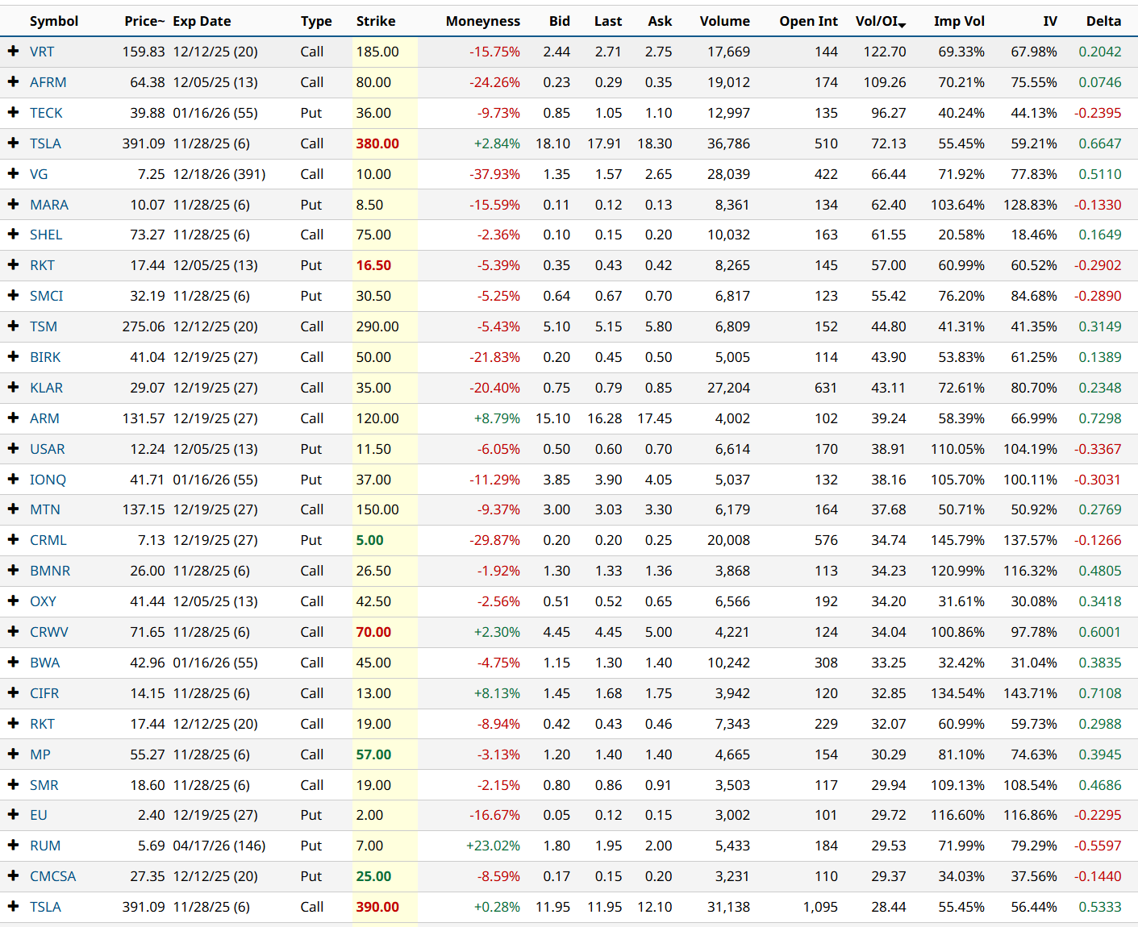The image size is (1138, 927).
Task: Expand the CMCSA put row
Action: 13,876
